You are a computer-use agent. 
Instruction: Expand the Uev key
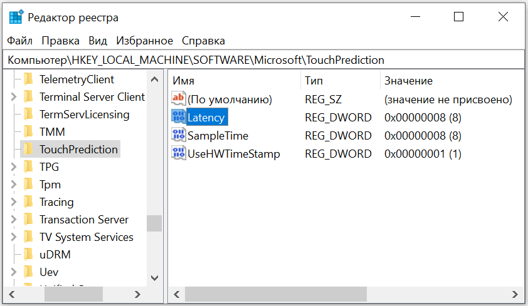pyautogui.click(x=14, y=272)
